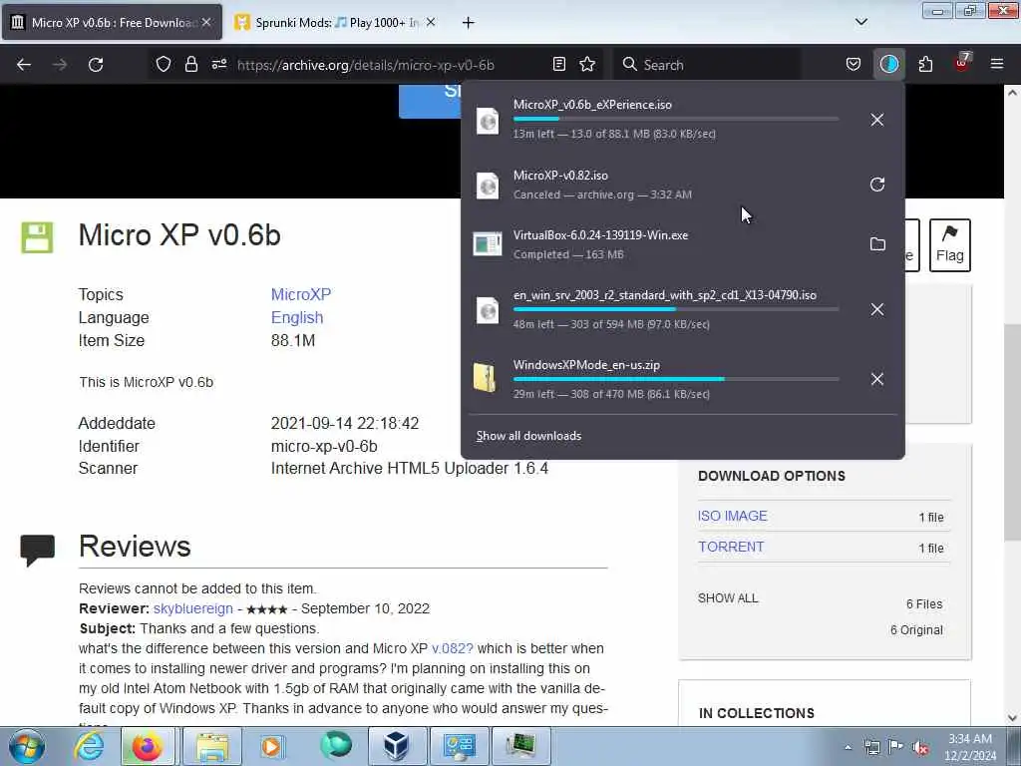Open Windows Explorer from taskbar
This screenshot has width=1021, height=766.
[x=212, y=746]
